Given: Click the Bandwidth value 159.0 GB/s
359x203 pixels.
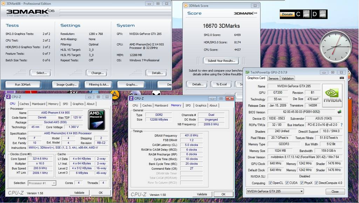Looking at the screenshot, I should pos(328,151).
